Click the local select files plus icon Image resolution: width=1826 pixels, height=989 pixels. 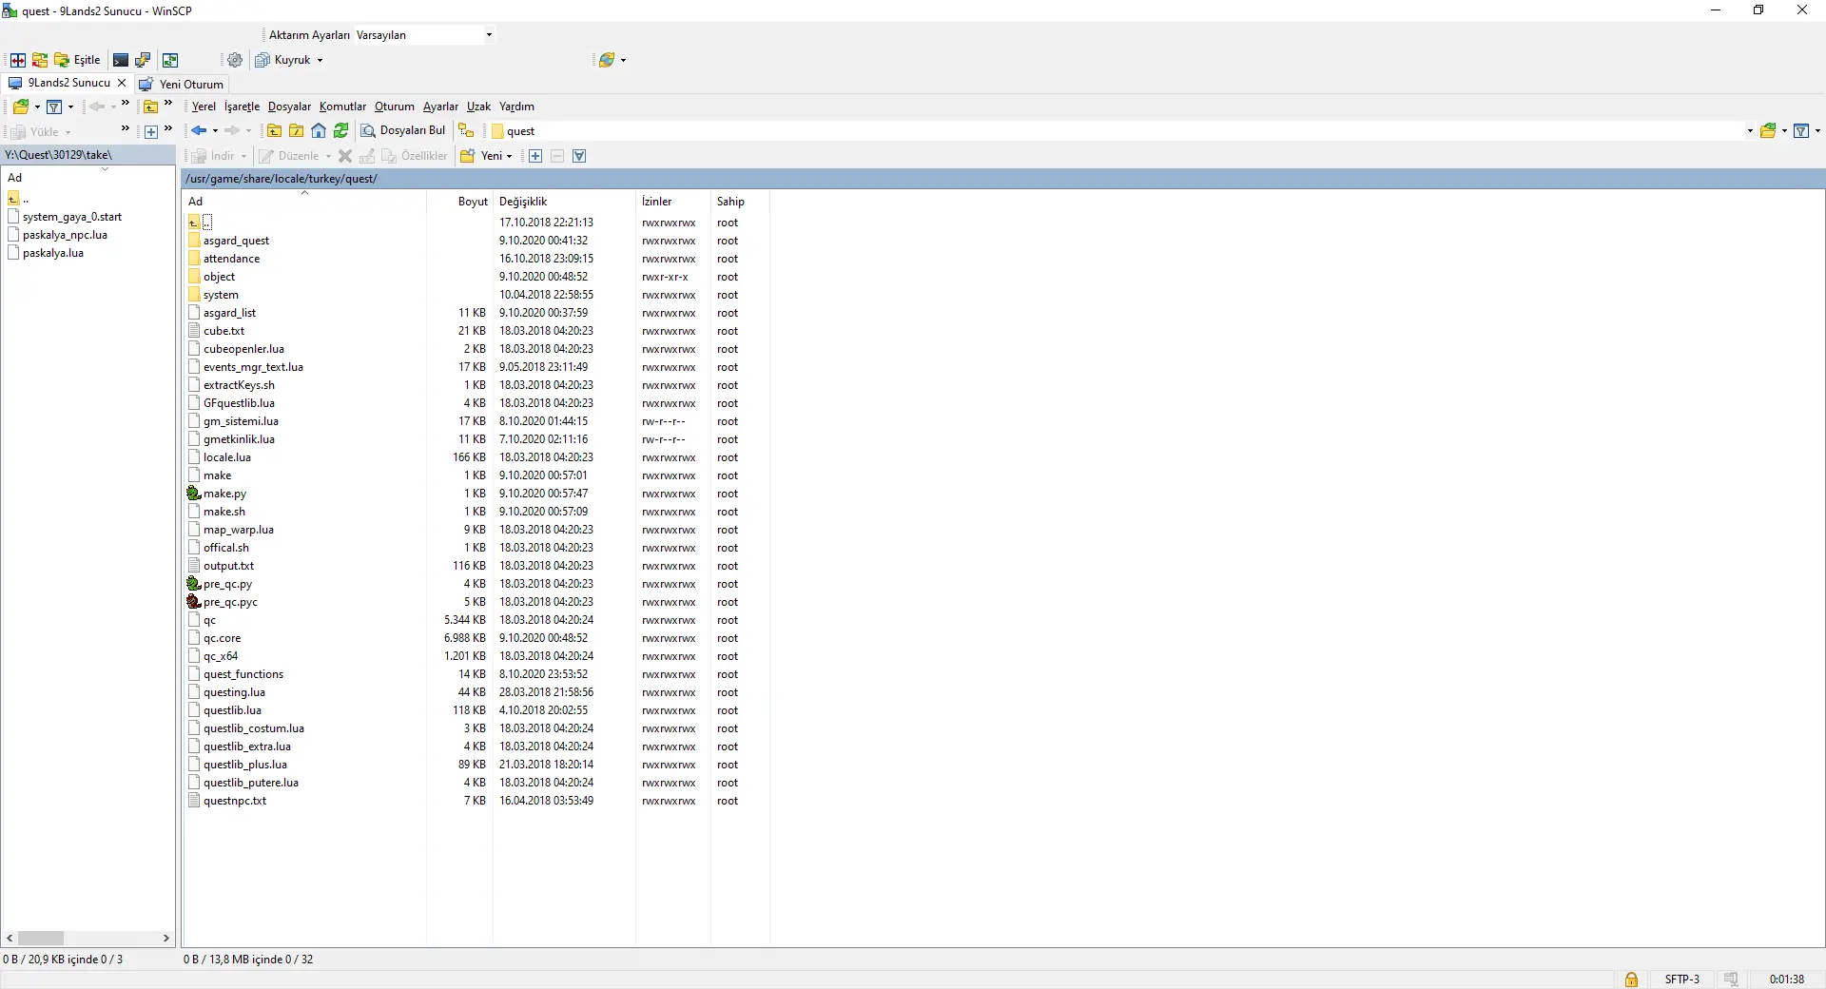tap(150, 131)
